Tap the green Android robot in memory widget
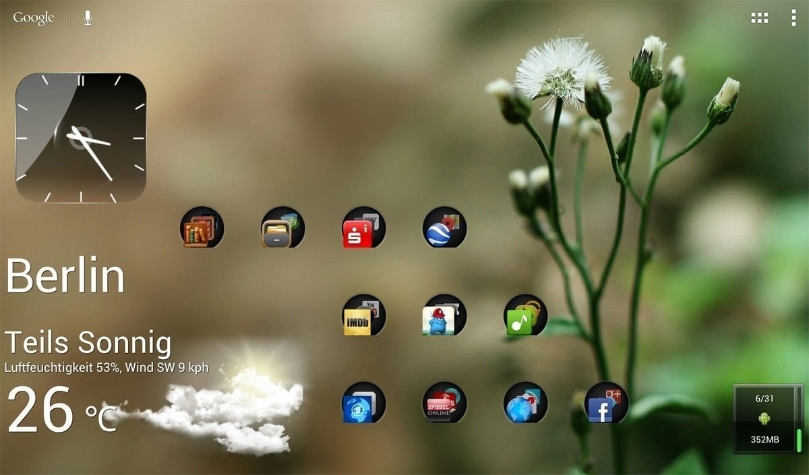 (x=765, y=419)
